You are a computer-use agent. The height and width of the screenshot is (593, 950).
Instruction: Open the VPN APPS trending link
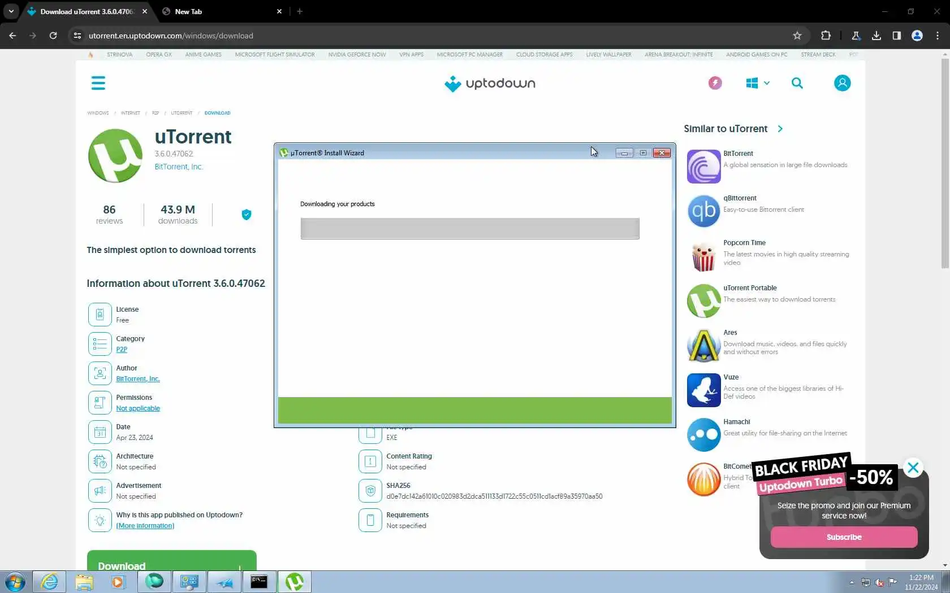click(x=411, y=55)
